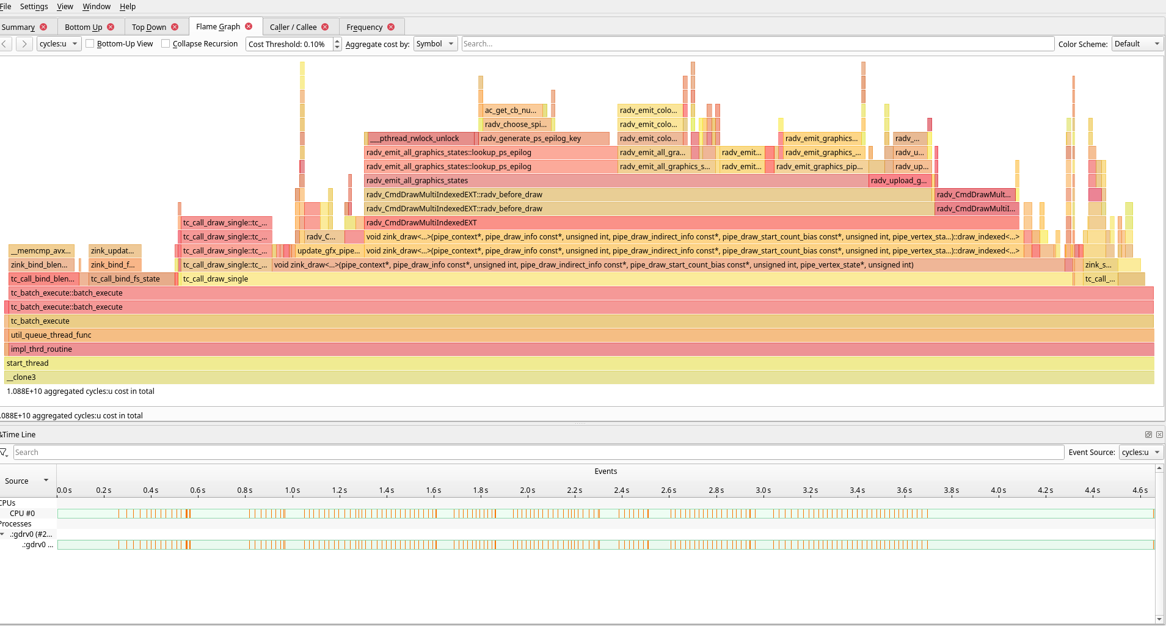The image size is (1166, 626).
Task: Select the tc_batch_execute frame
Action: click(x=581, y=321)
